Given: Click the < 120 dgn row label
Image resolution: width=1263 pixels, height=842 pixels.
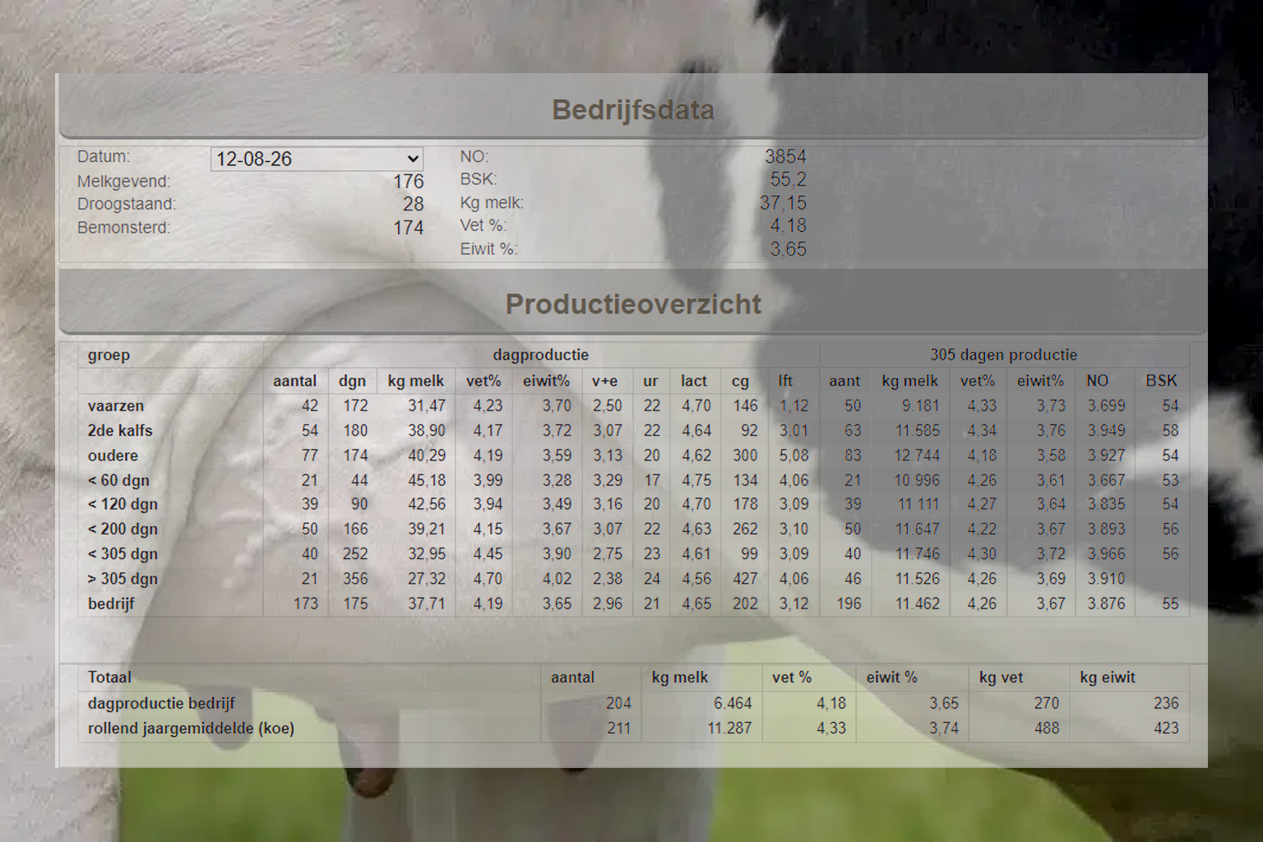Looking at the screenshot, I should [x=123, y=504].
